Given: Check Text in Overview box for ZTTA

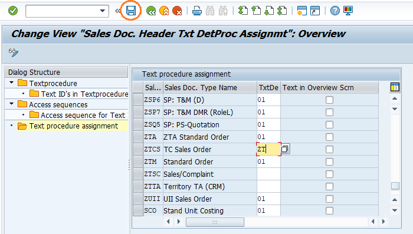Looking at the screenshot, I should pyautogui.click(x=329, y=186).
